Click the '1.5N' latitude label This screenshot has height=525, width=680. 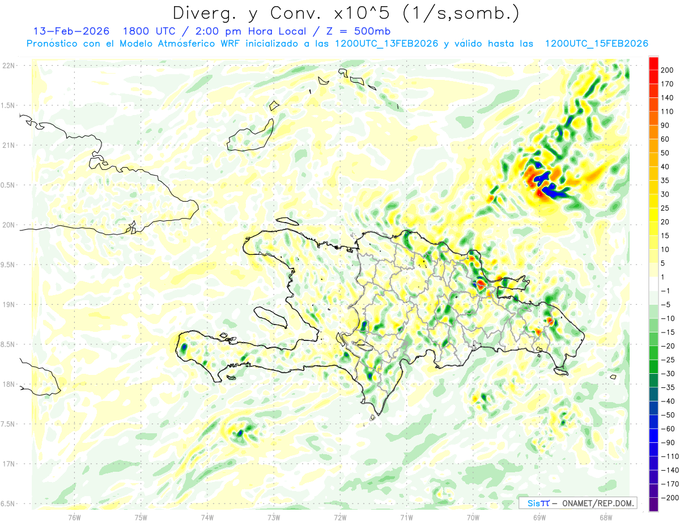point(8,105)
